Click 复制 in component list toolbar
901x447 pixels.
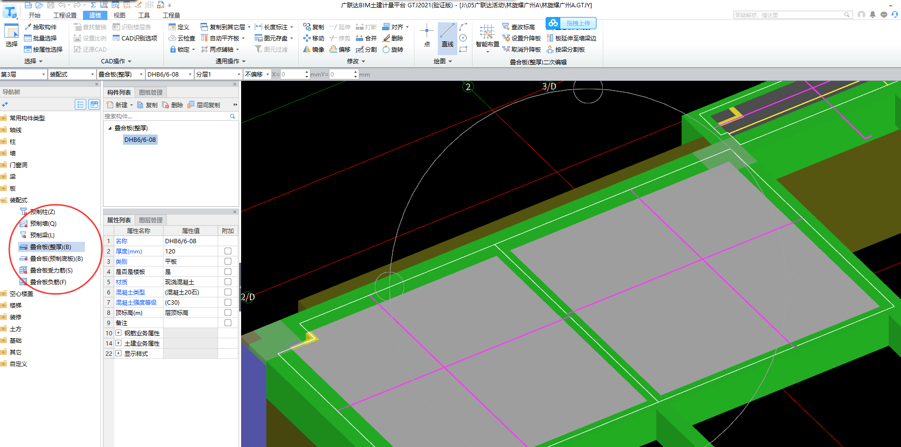click(x=148, y=105)
